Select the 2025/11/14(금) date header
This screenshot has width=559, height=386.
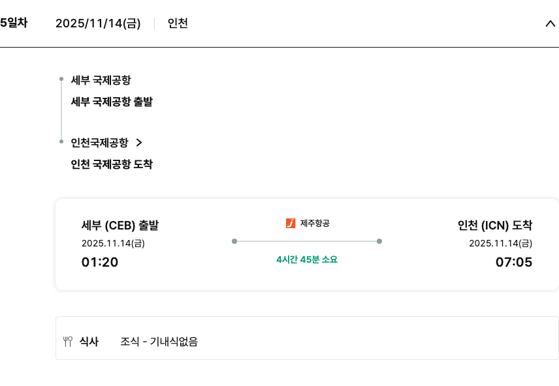tap(98, 23)
